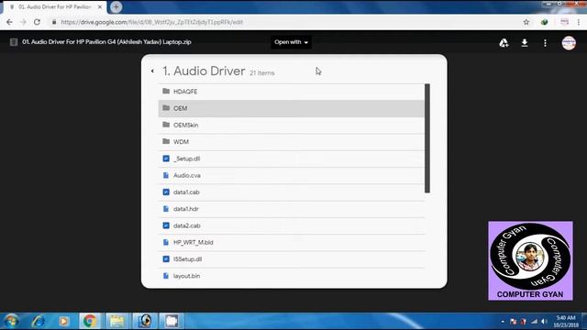Bookmark this page with the star icon
The height and width of the screenshot is (330, 587).
coord(526,22)
